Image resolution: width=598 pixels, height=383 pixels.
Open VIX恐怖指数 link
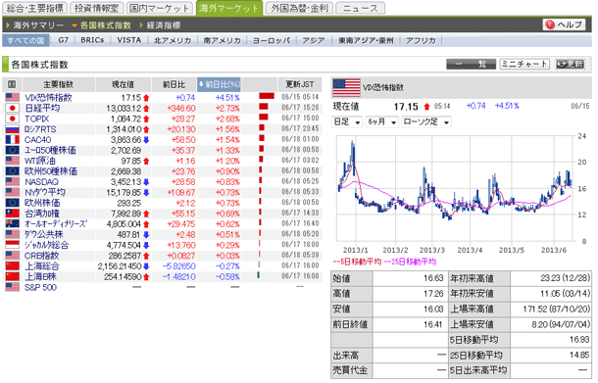coord(48,98)
